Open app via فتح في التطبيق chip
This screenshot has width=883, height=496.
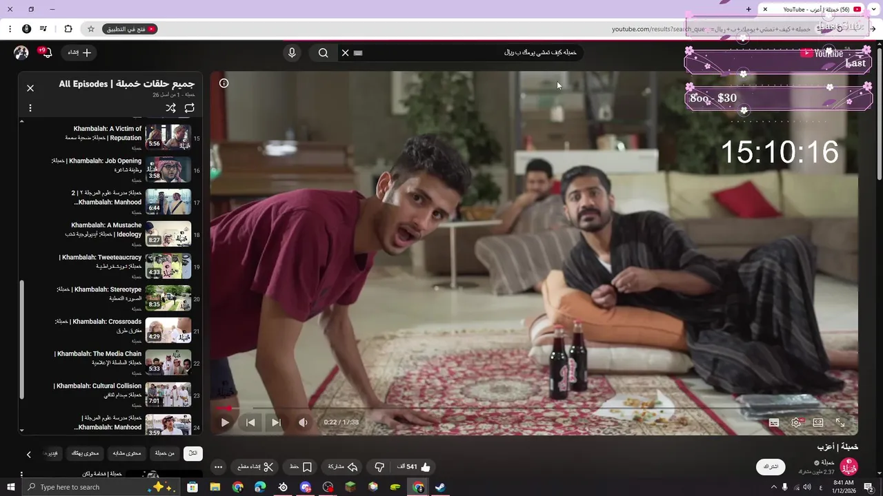point(130,29)
